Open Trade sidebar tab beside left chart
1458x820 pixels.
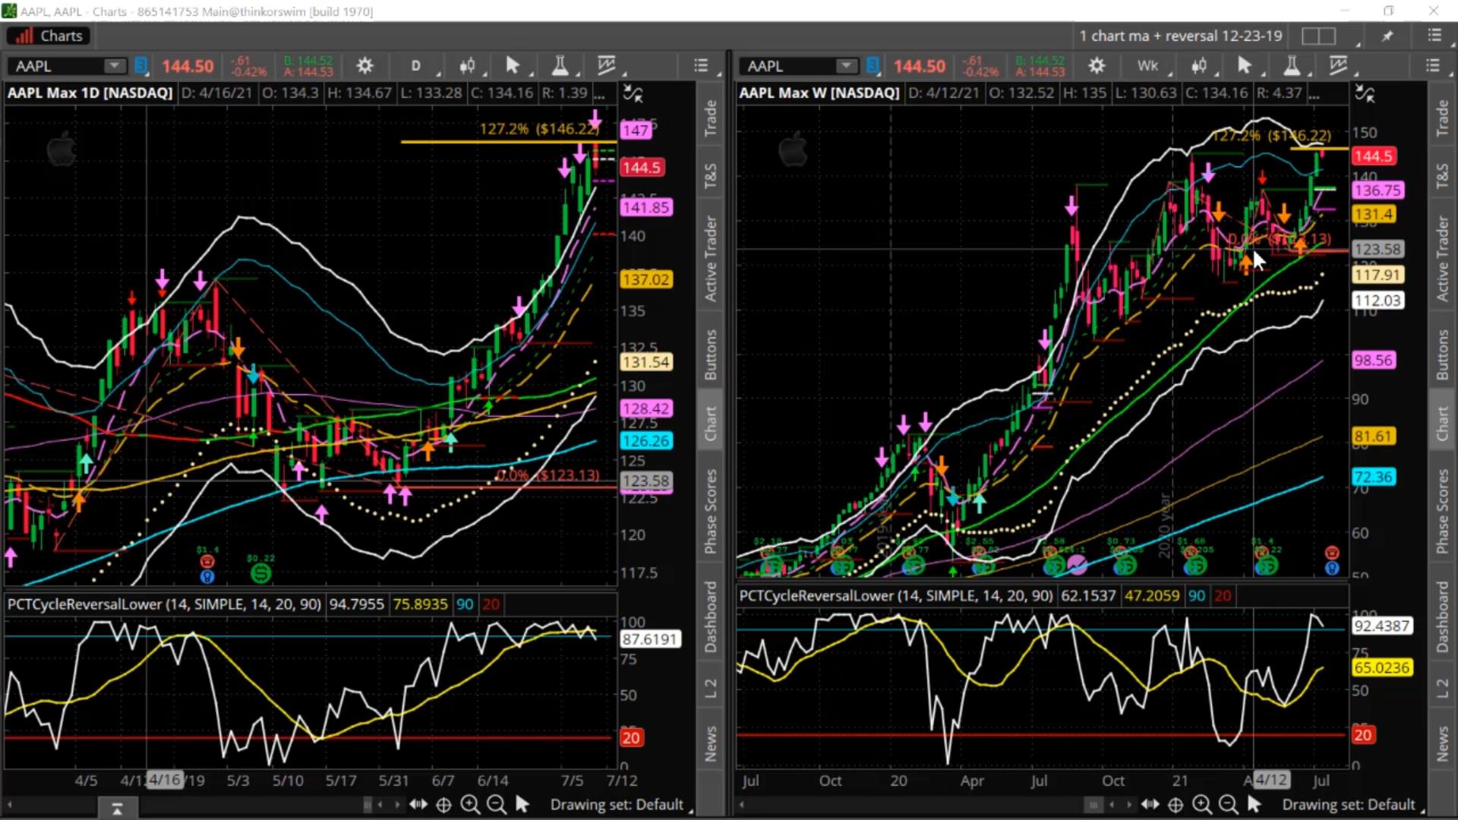710,118
